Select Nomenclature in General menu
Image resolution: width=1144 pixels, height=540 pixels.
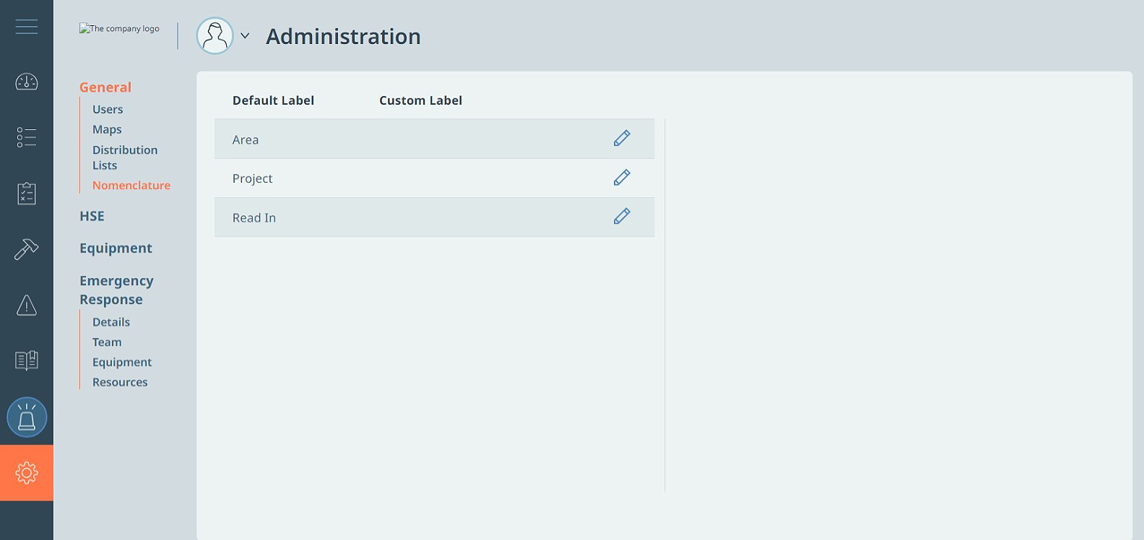(x=131, y=186)
